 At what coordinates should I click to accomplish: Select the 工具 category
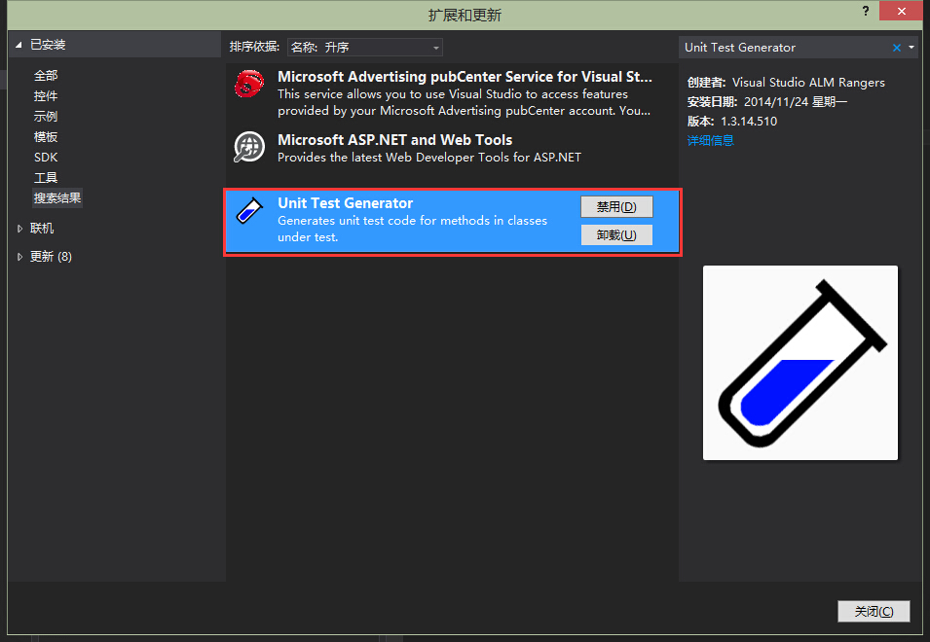46,178
